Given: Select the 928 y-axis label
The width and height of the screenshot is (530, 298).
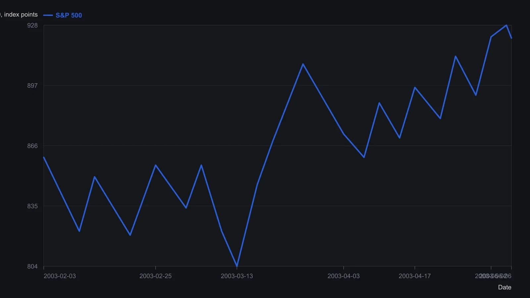Looking at the screenshot, I should 32,25.
